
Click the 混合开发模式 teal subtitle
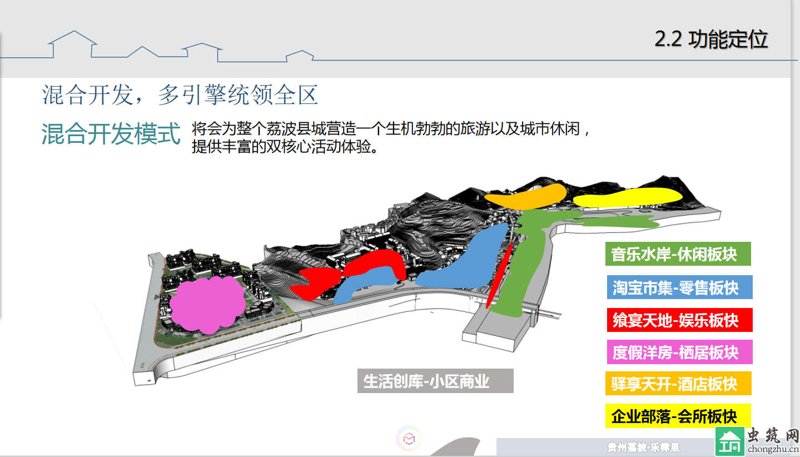(x=111, y=134)
